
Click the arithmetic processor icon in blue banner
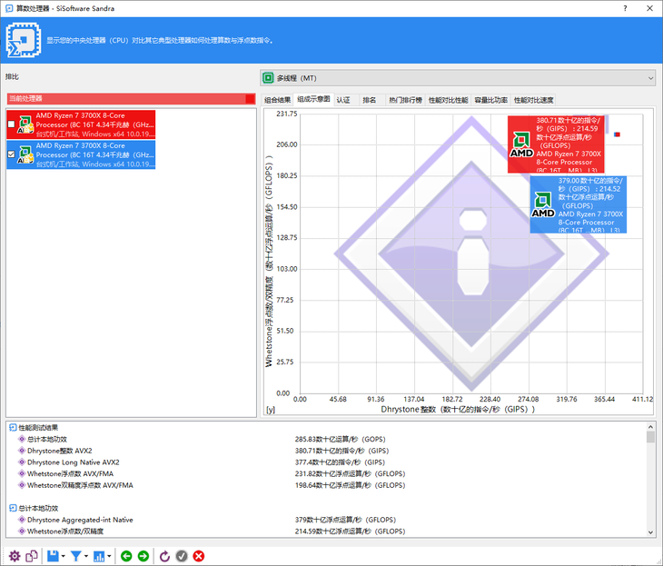(x=24, y=40)
